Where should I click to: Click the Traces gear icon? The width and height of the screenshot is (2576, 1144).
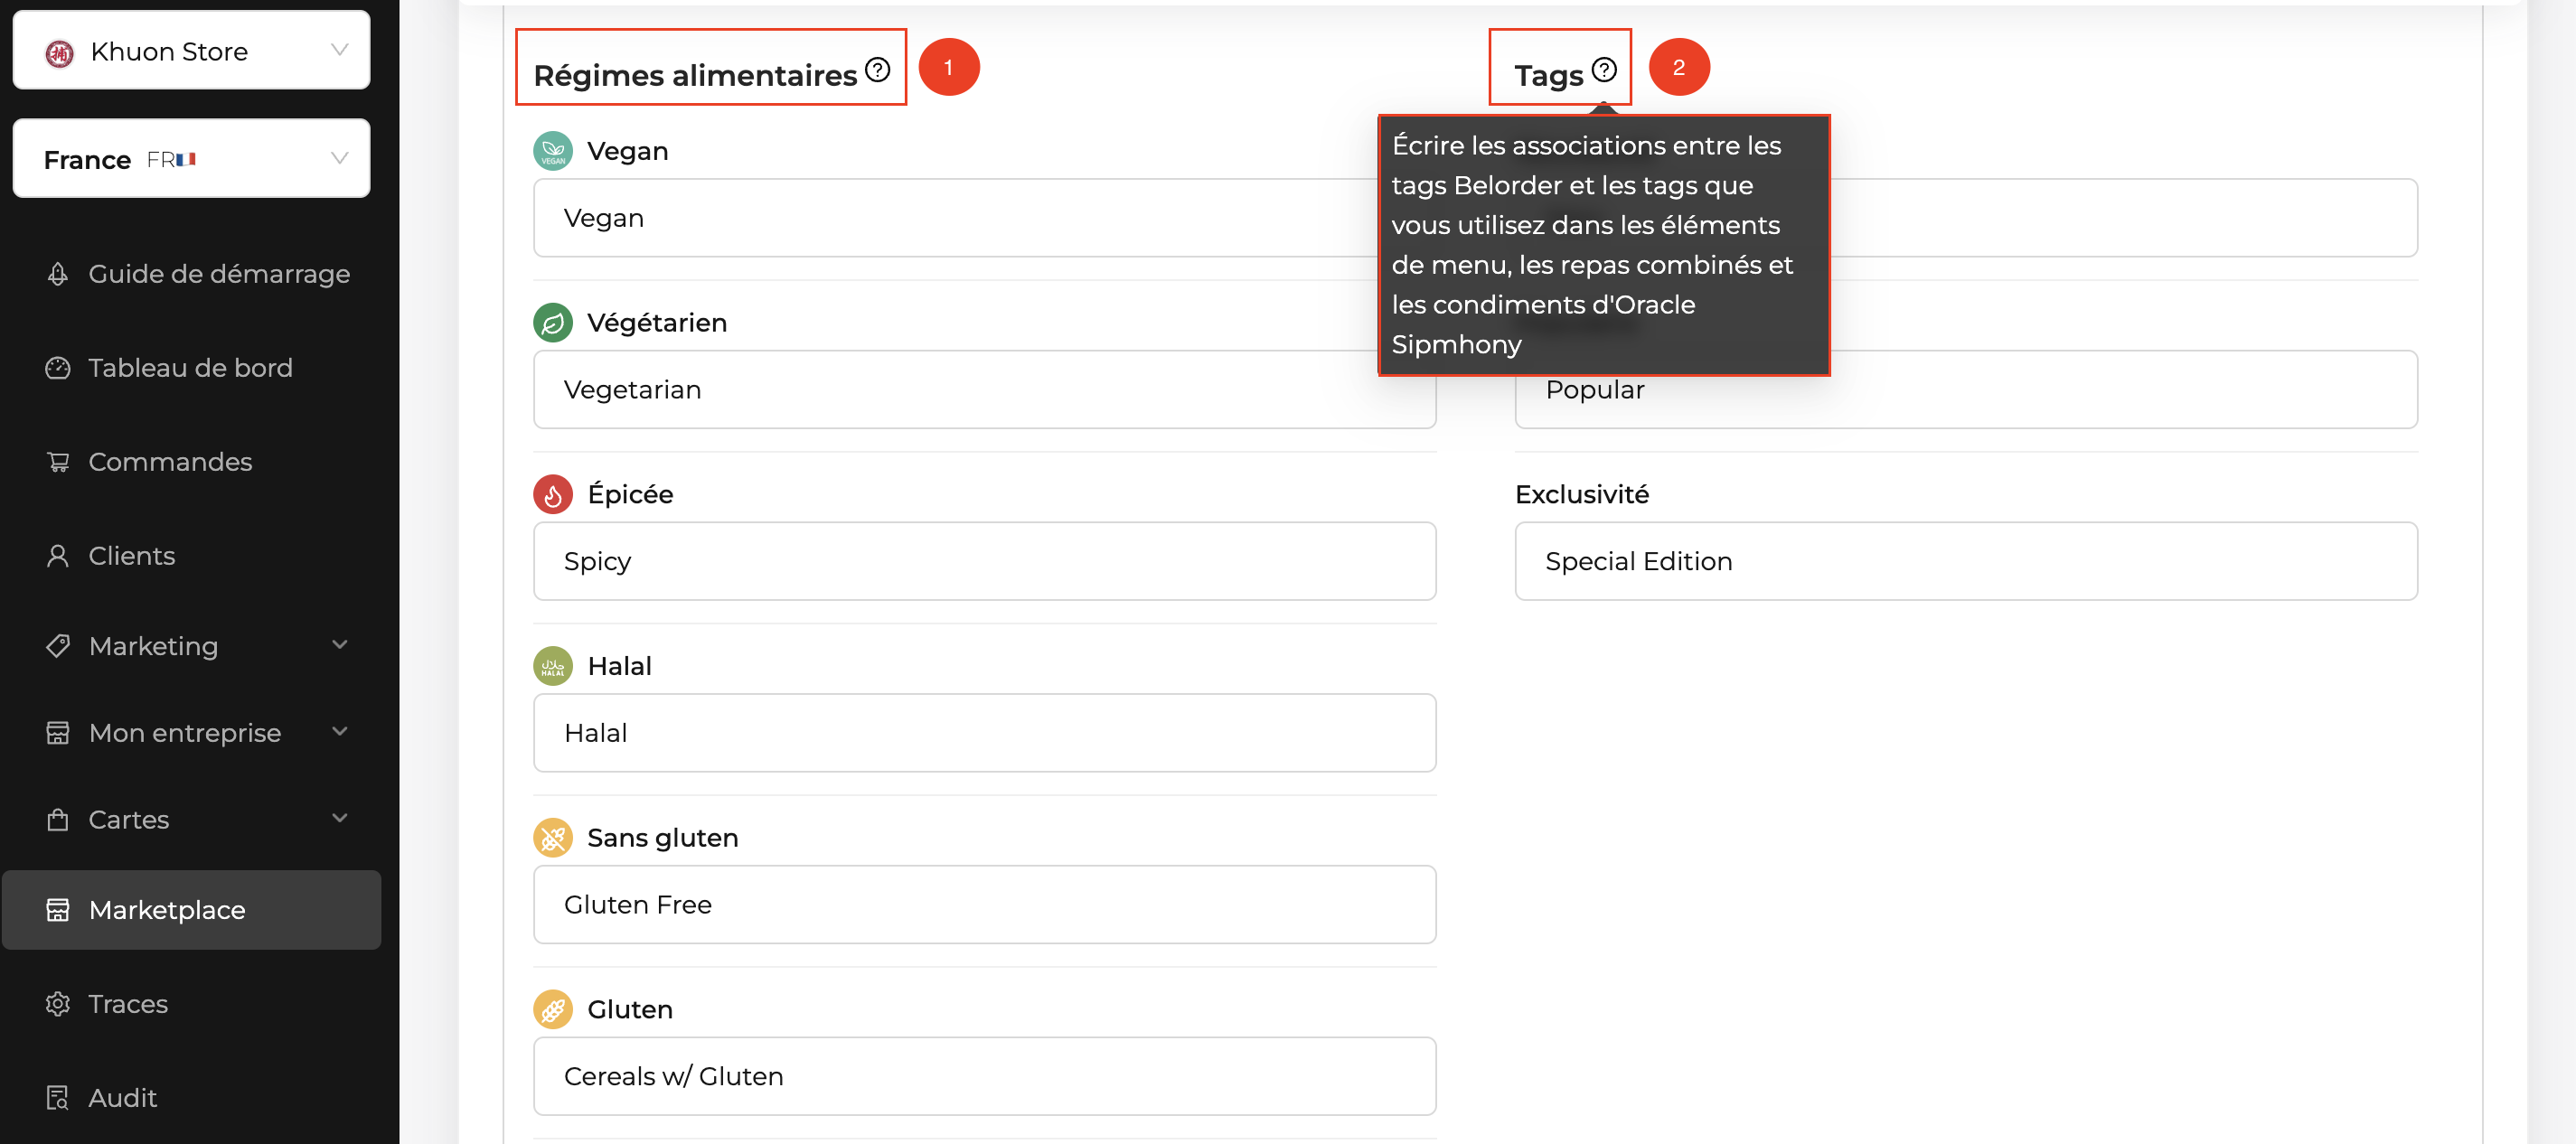pyautogui.click(x=58, y=1004)
